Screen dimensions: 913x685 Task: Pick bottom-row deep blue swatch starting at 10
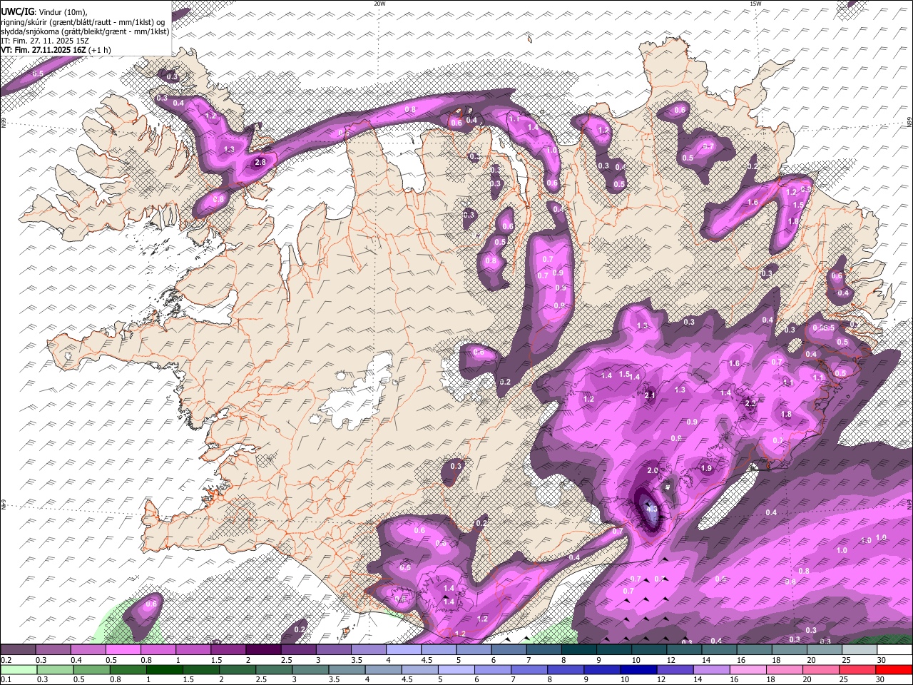[639, 669]
